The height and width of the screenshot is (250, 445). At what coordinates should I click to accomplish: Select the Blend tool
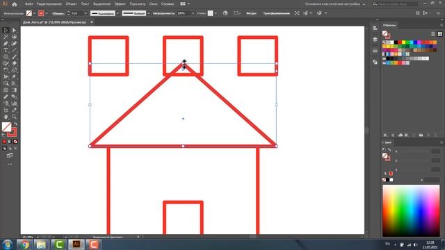click(14, 97)
